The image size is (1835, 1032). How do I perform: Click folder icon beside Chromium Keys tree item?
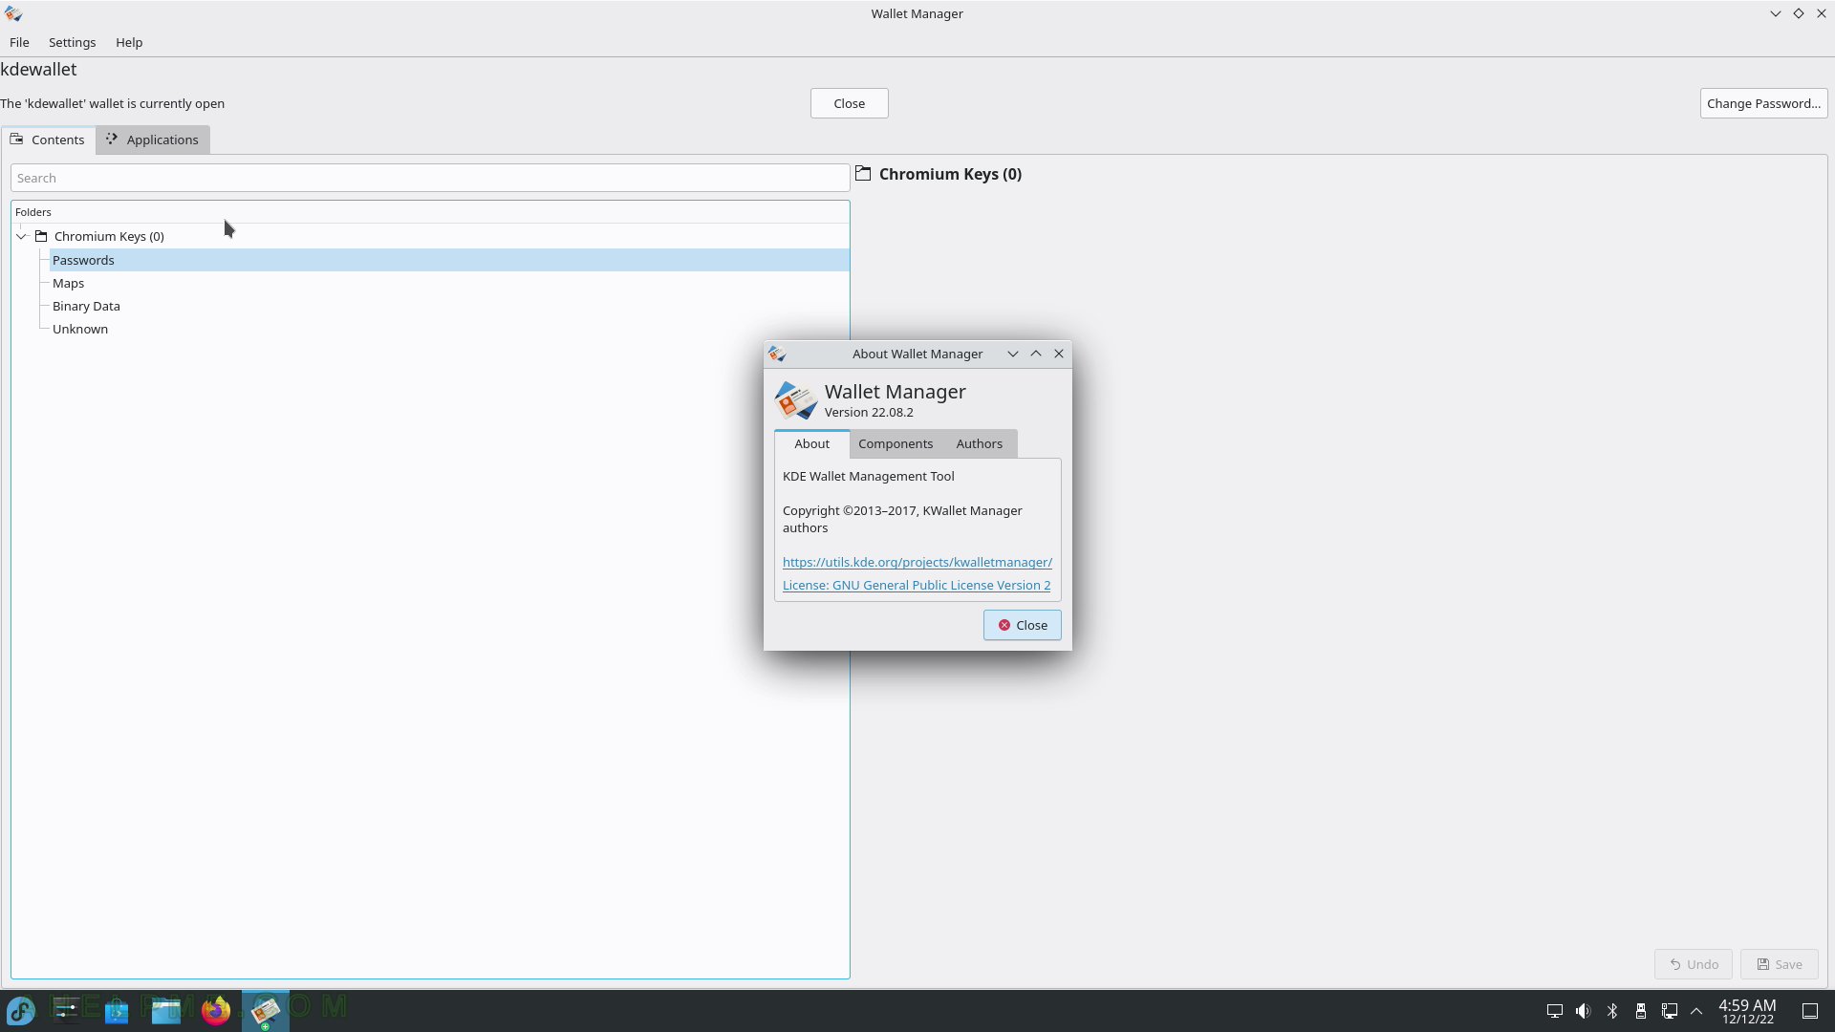coord(41,236)
